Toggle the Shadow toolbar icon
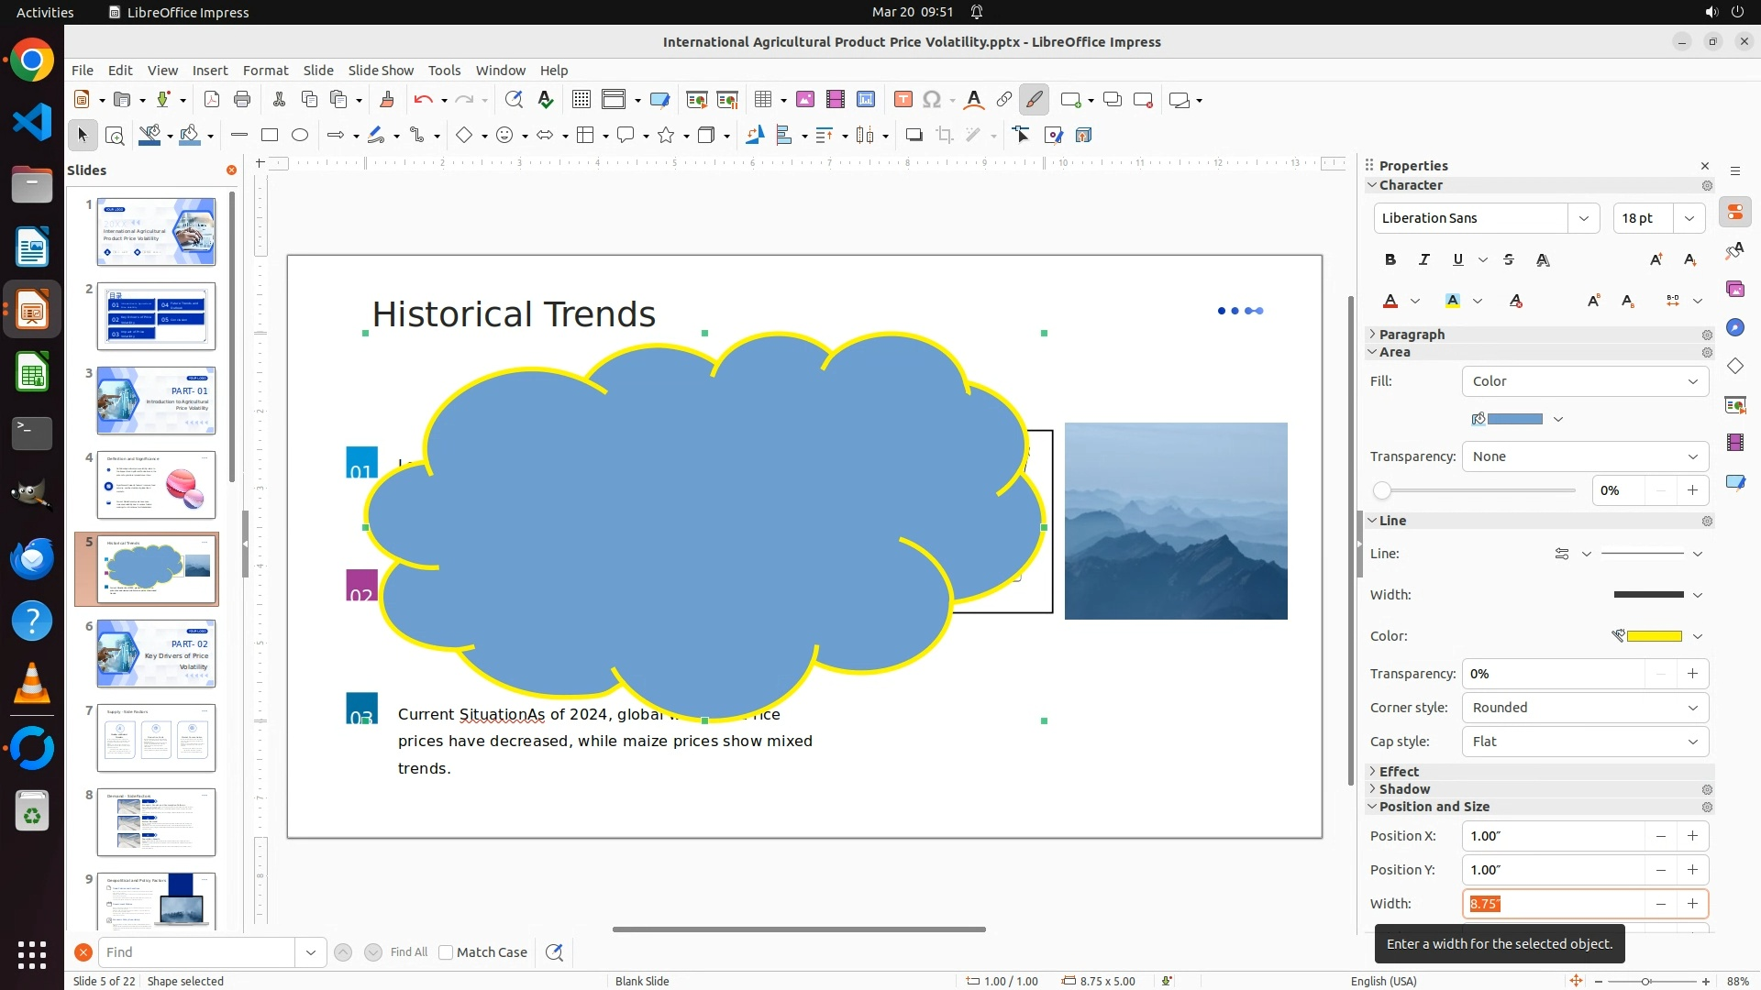The height and width of the screenshot is (990, 1761). pos(914,136)
